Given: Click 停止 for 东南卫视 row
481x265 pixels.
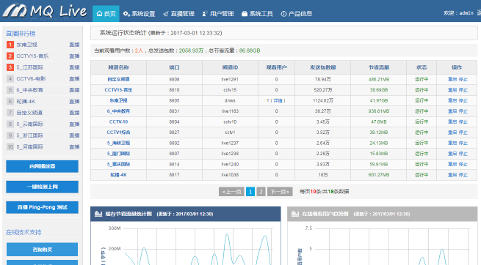Looking at the screenshot, I should 463,100.
